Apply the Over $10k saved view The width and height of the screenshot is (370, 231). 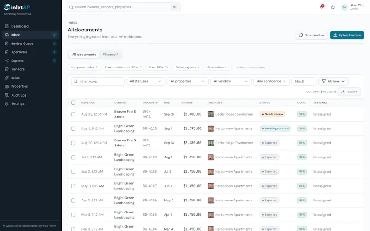tap(158, 67)
